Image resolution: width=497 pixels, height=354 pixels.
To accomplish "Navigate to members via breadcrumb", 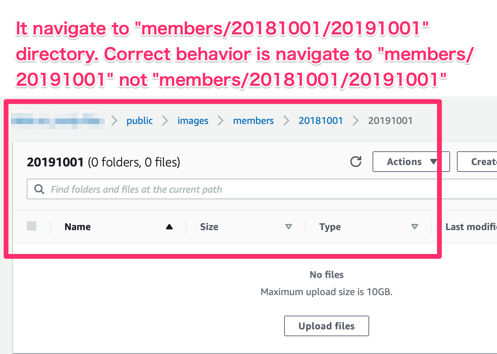I will 253,121.
